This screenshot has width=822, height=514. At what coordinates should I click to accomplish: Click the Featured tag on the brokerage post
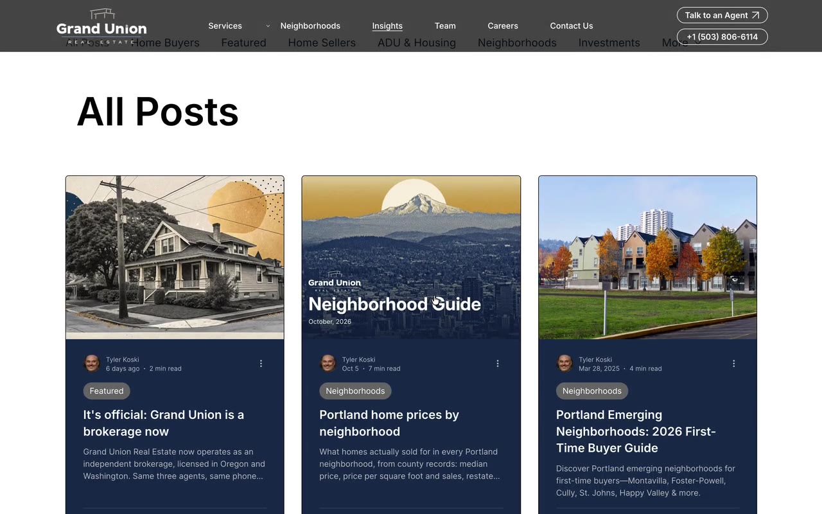pyautogui.click(x=107, y=391)
